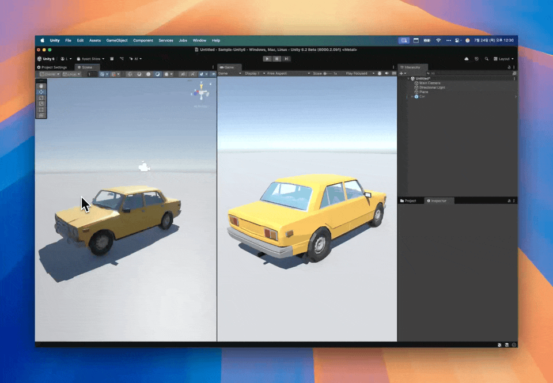Open the Untitled scene three-dot options

pos(514,79)
